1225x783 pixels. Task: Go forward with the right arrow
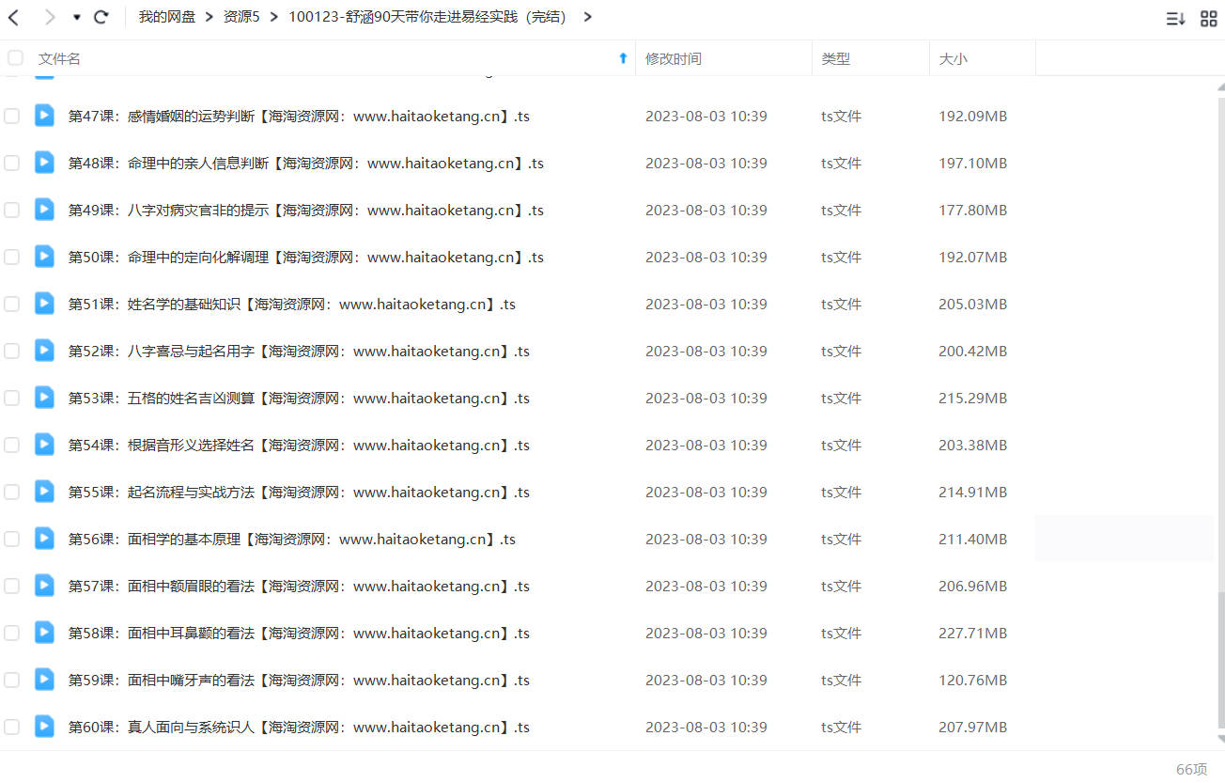coord(50,17)
